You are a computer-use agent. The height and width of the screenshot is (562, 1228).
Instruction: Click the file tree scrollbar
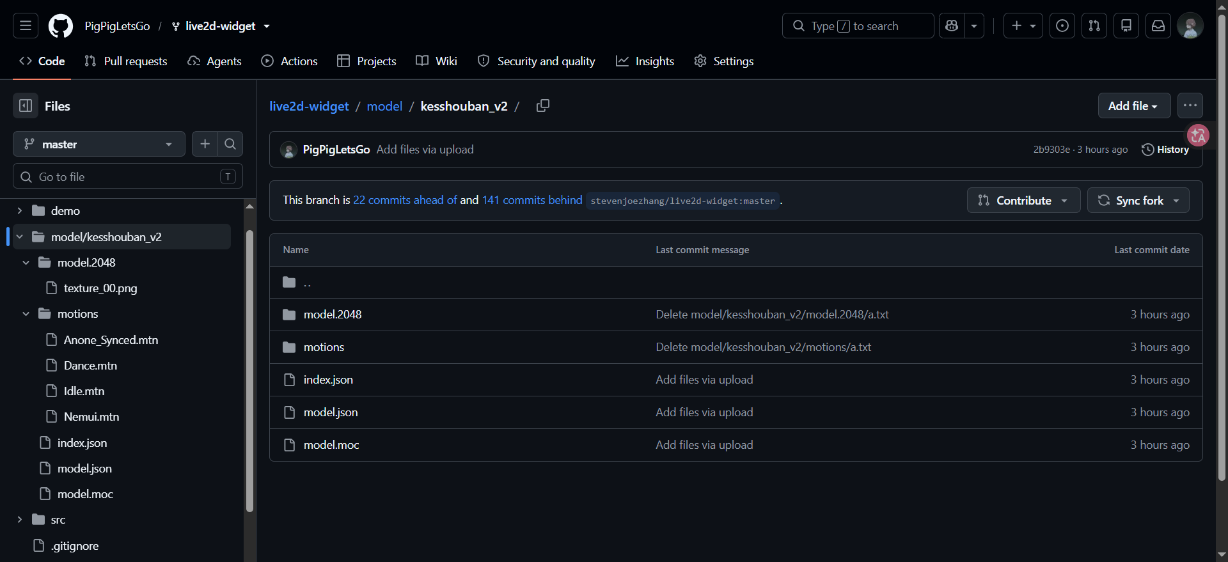[x=249, y=371]
